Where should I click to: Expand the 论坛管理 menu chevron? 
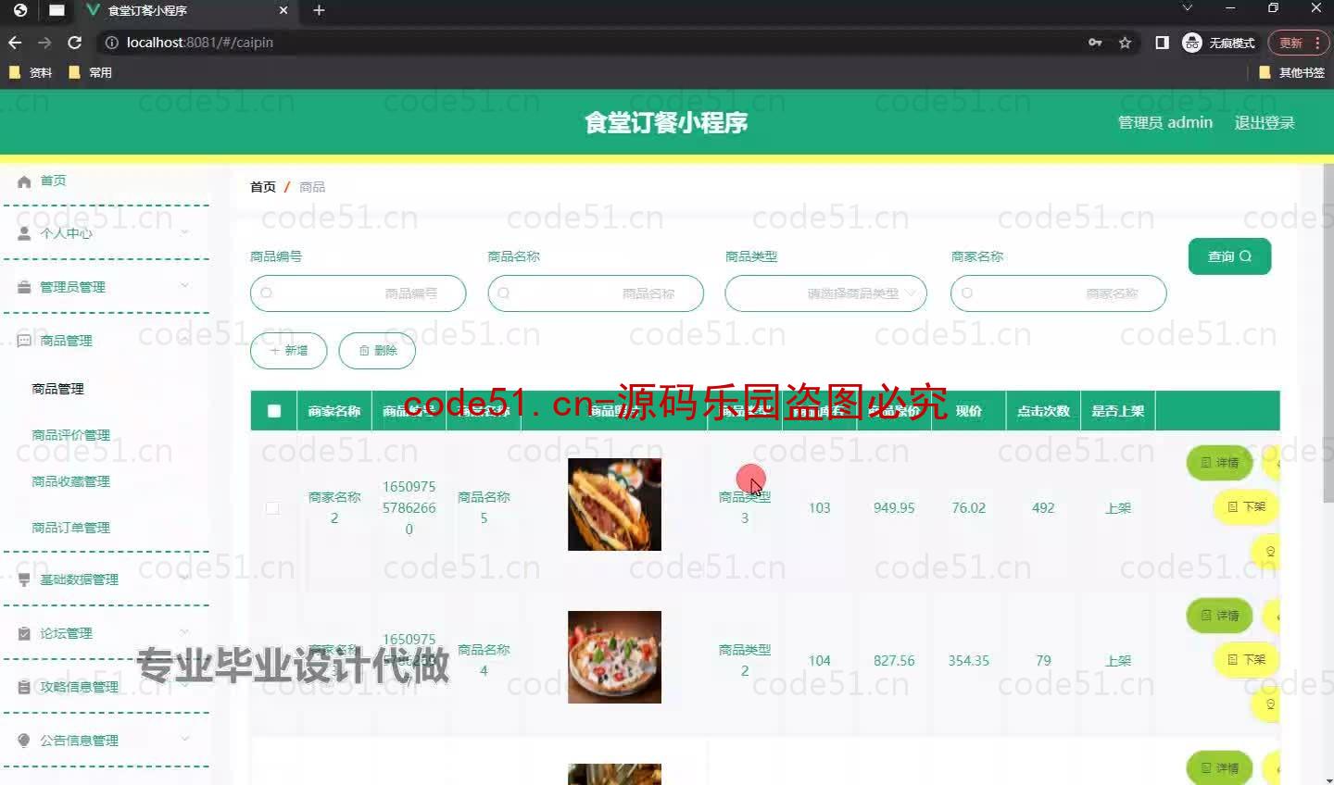point(184,632)
